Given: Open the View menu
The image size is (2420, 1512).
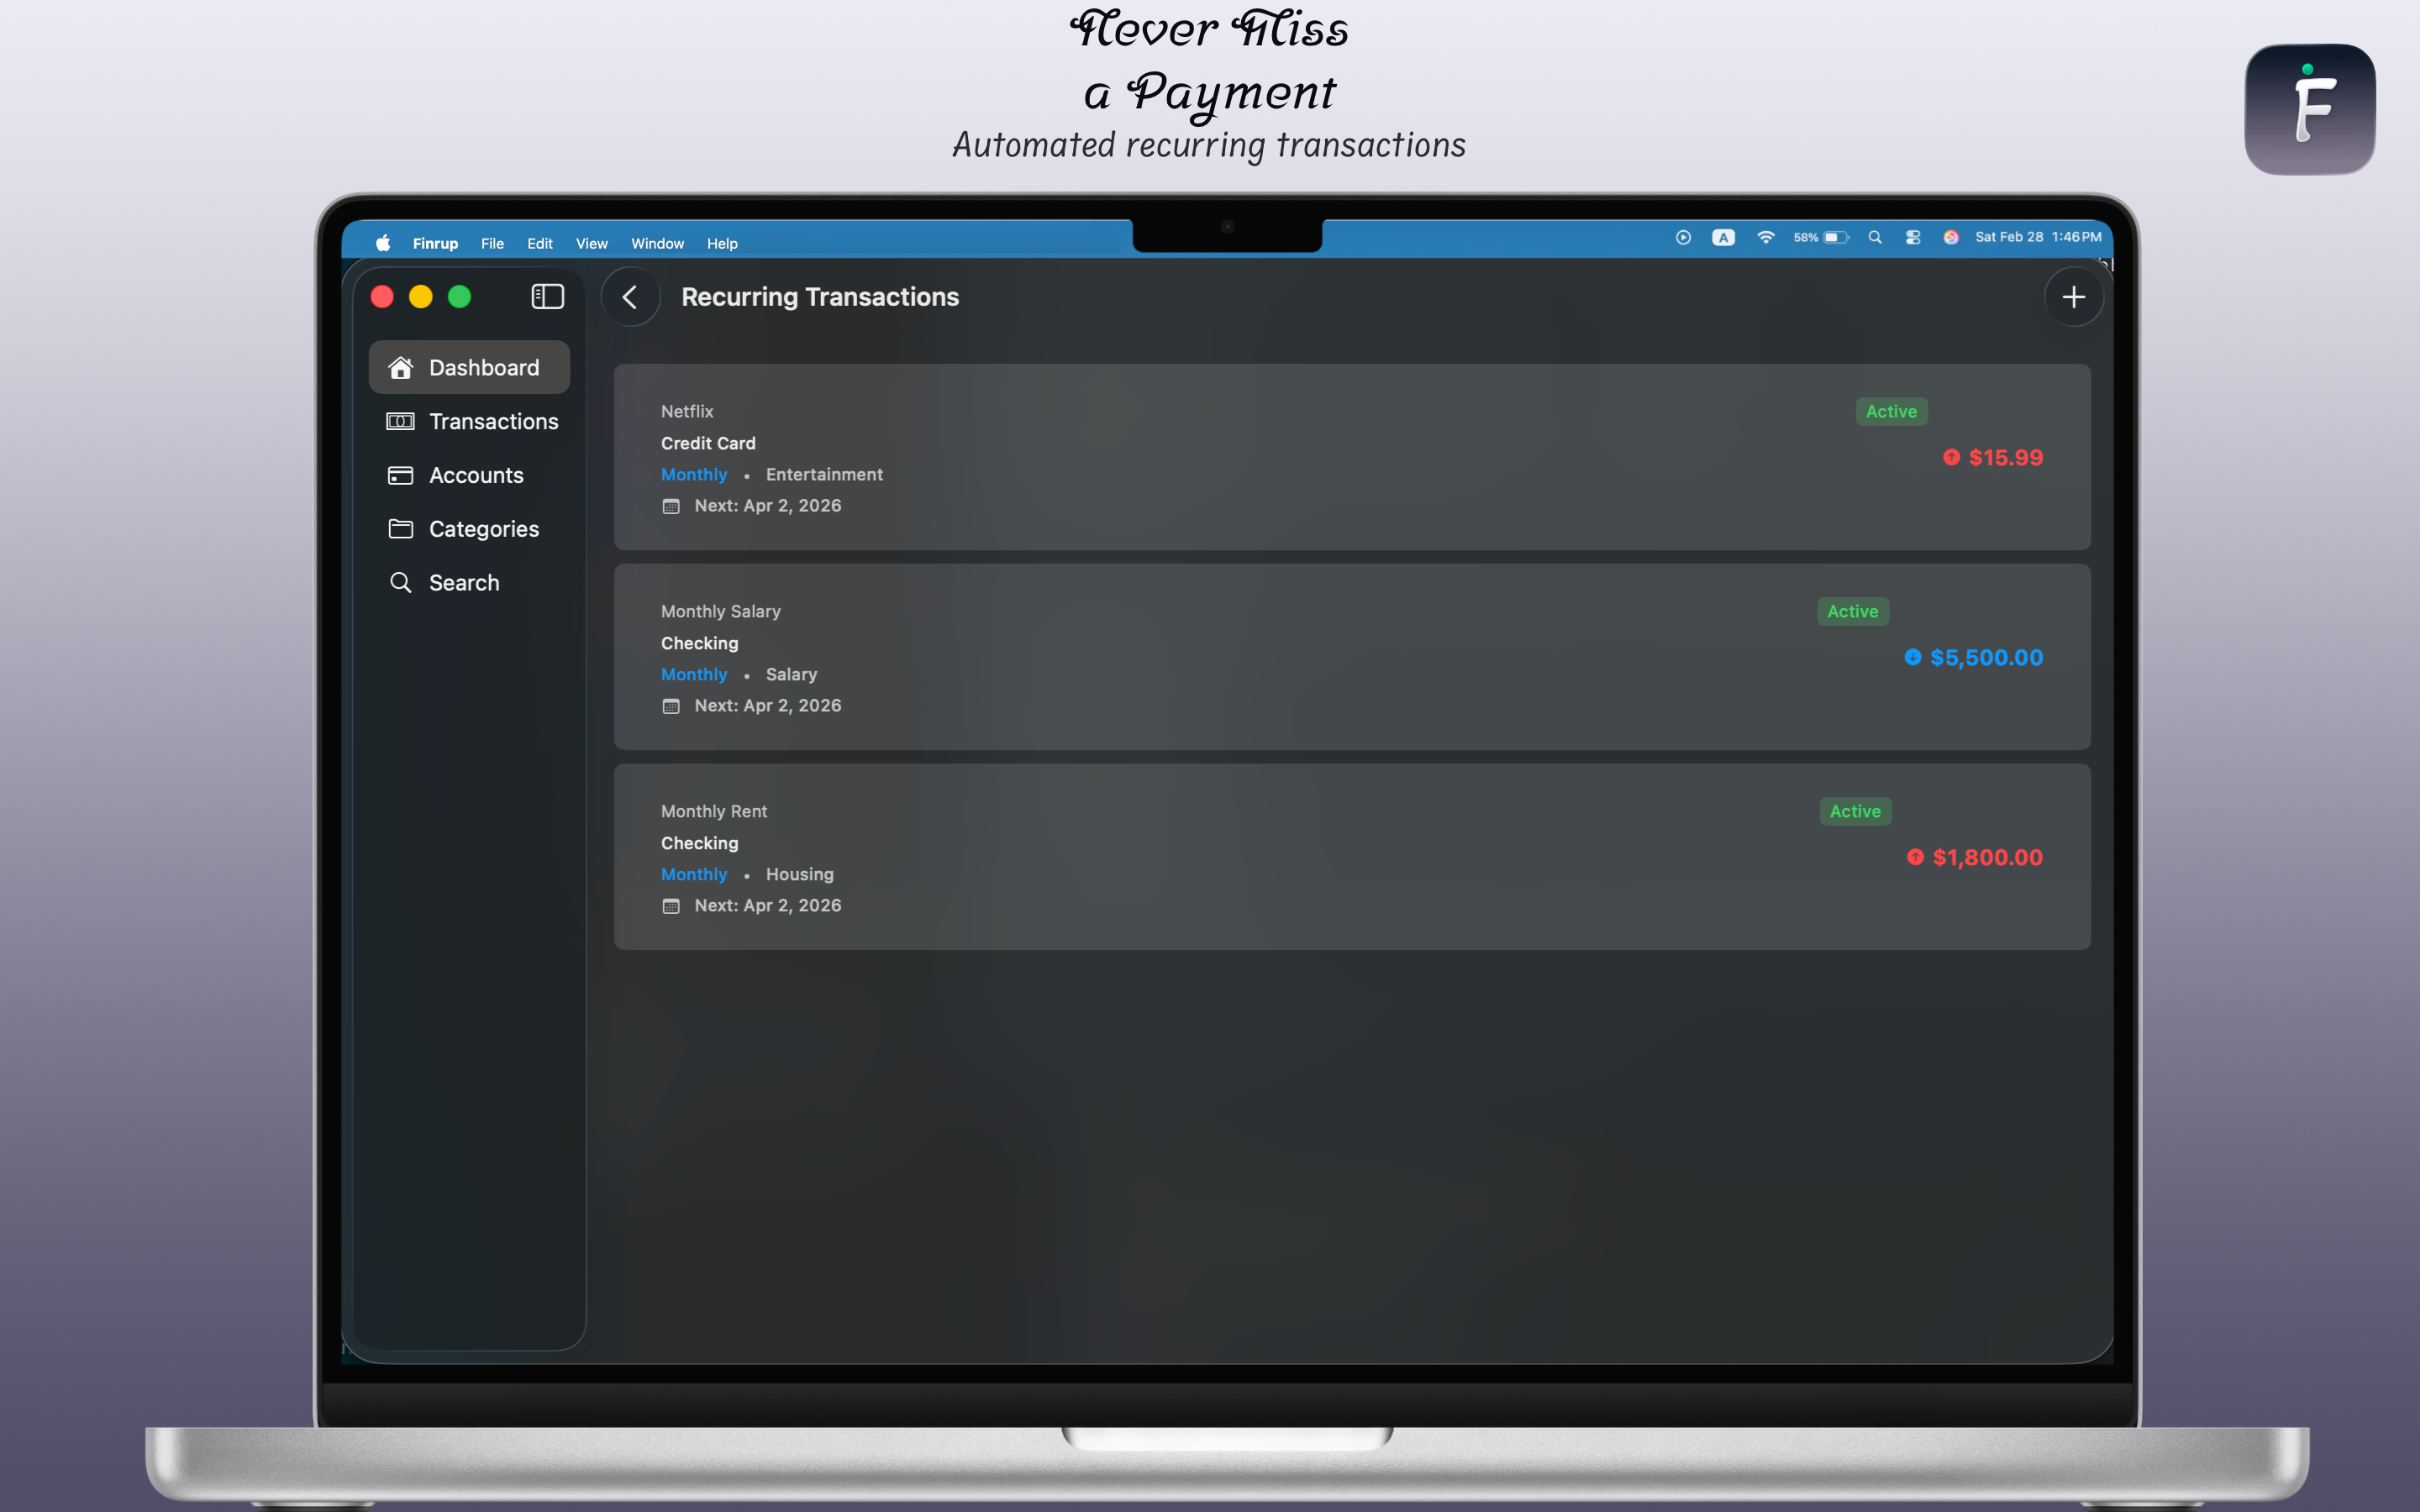Looking at the screenshot, I should [x=591, y=243].
